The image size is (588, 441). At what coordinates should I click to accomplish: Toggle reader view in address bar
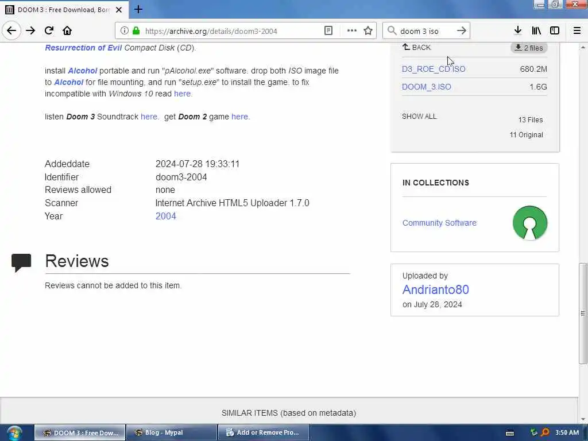point(328,31)
